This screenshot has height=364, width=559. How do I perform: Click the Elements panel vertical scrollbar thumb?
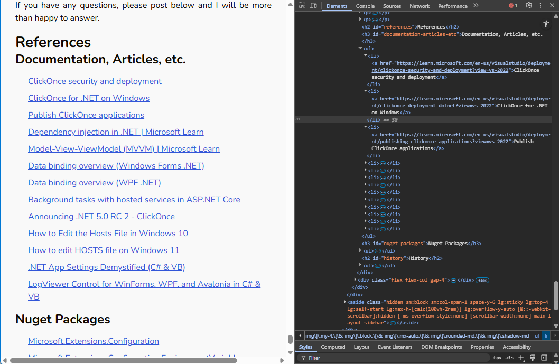(556, 295)
